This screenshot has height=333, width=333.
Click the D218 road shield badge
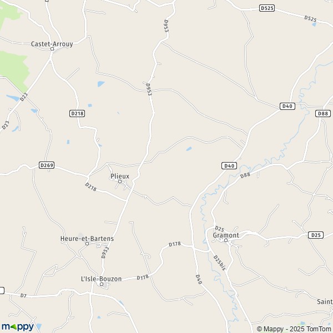tap(77, 113)
